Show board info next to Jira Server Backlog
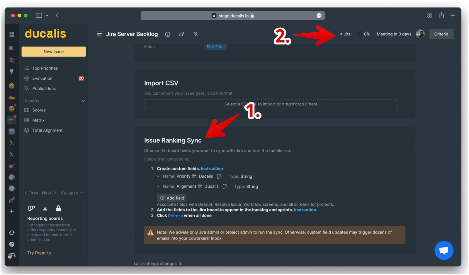 pyautogui.click(x=168, y=34)
